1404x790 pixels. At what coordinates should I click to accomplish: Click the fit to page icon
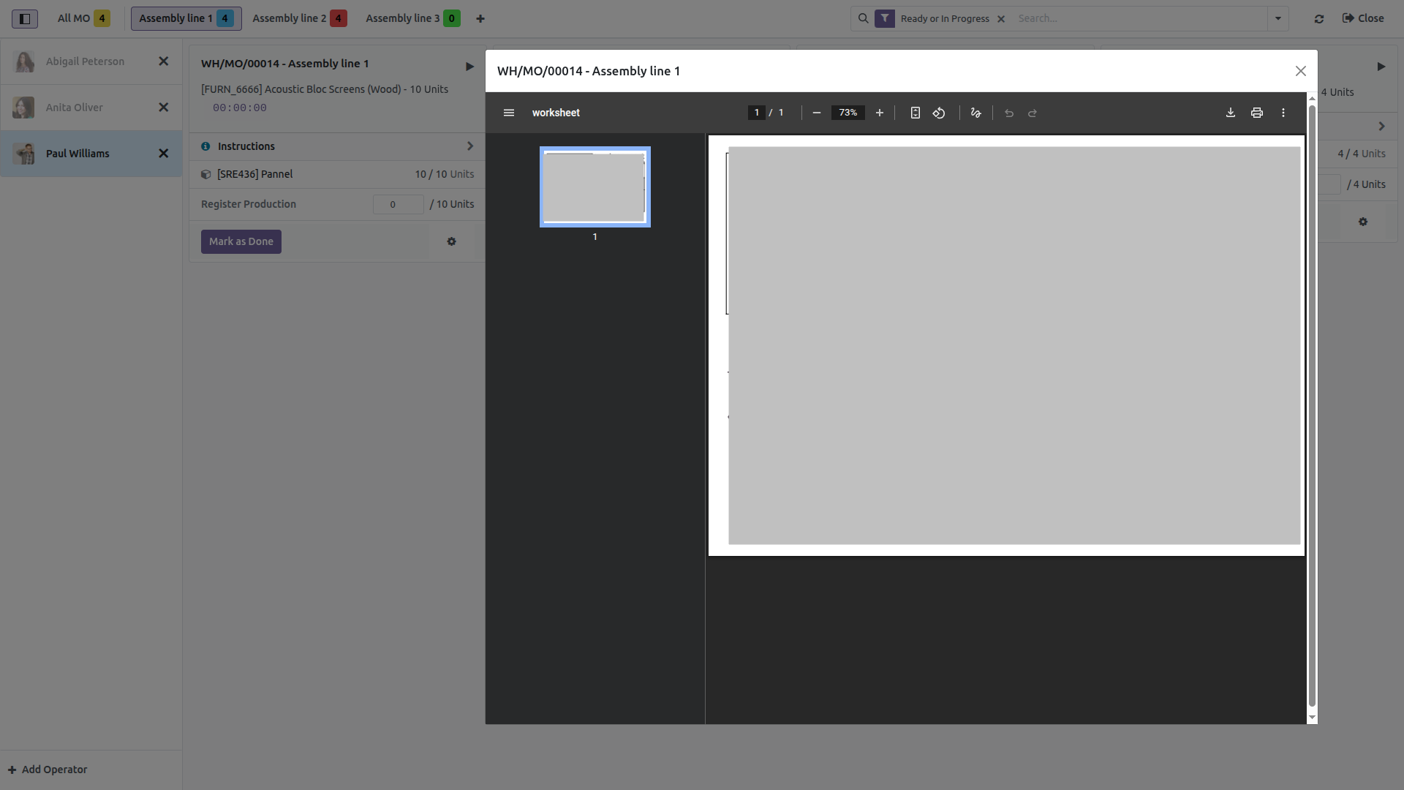[915, 113]
